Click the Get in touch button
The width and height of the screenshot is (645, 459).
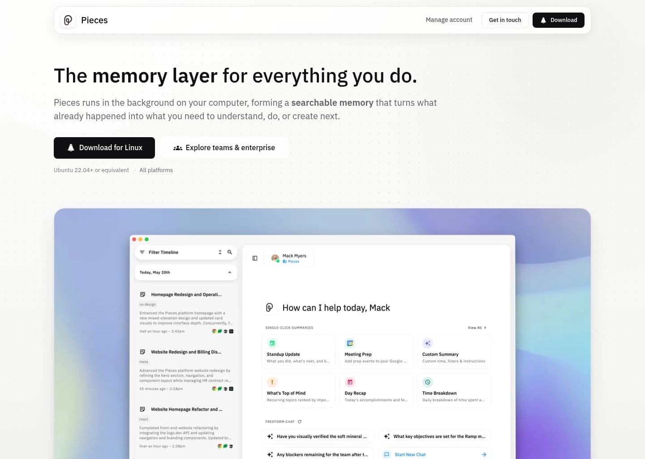coord(505,20)
